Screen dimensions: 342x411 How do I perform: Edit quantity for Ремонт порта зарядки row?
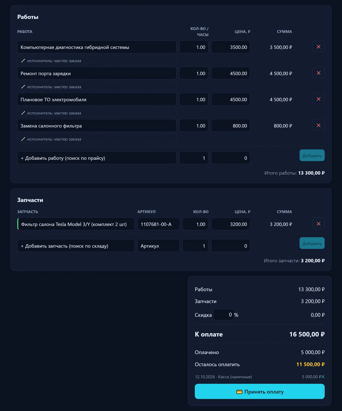coord(194,73)
